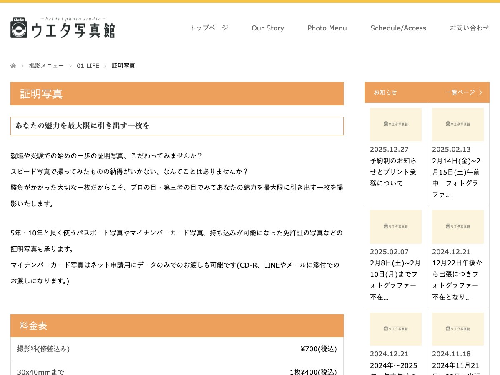Click the 2024.11.18 date text
Image resolution: width=500 pixels, height=375 pixels.
click(x=452, y=354)
